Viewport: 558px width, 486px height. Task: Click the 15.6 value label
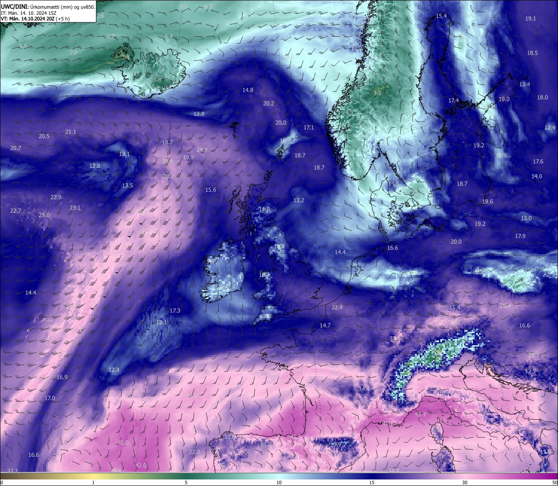click(211, 190)
